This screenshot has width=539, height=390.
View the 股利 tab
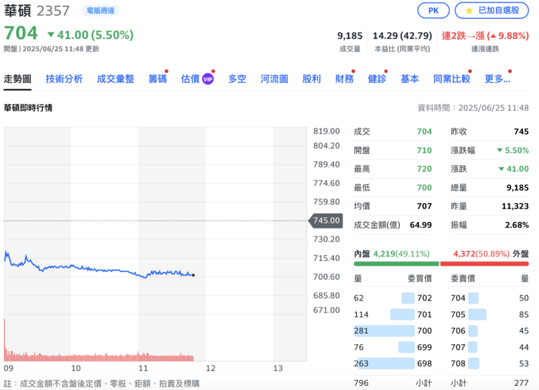click(x=311, y=79)
